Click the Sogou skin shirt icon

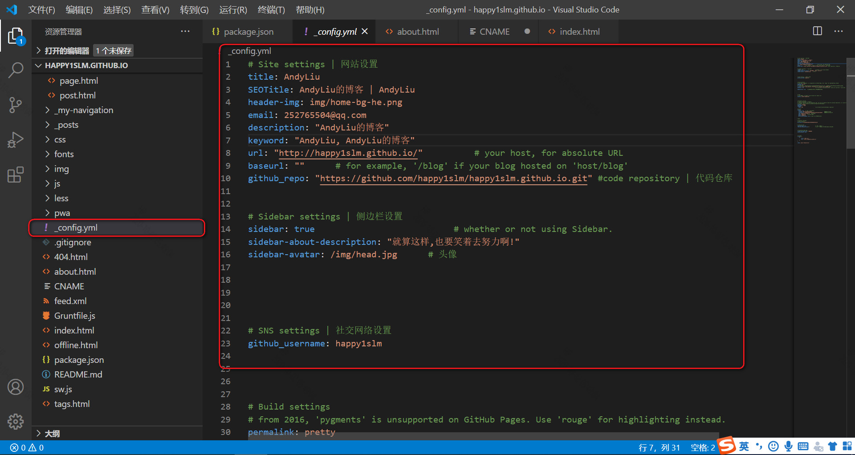[x=832, y=446]
